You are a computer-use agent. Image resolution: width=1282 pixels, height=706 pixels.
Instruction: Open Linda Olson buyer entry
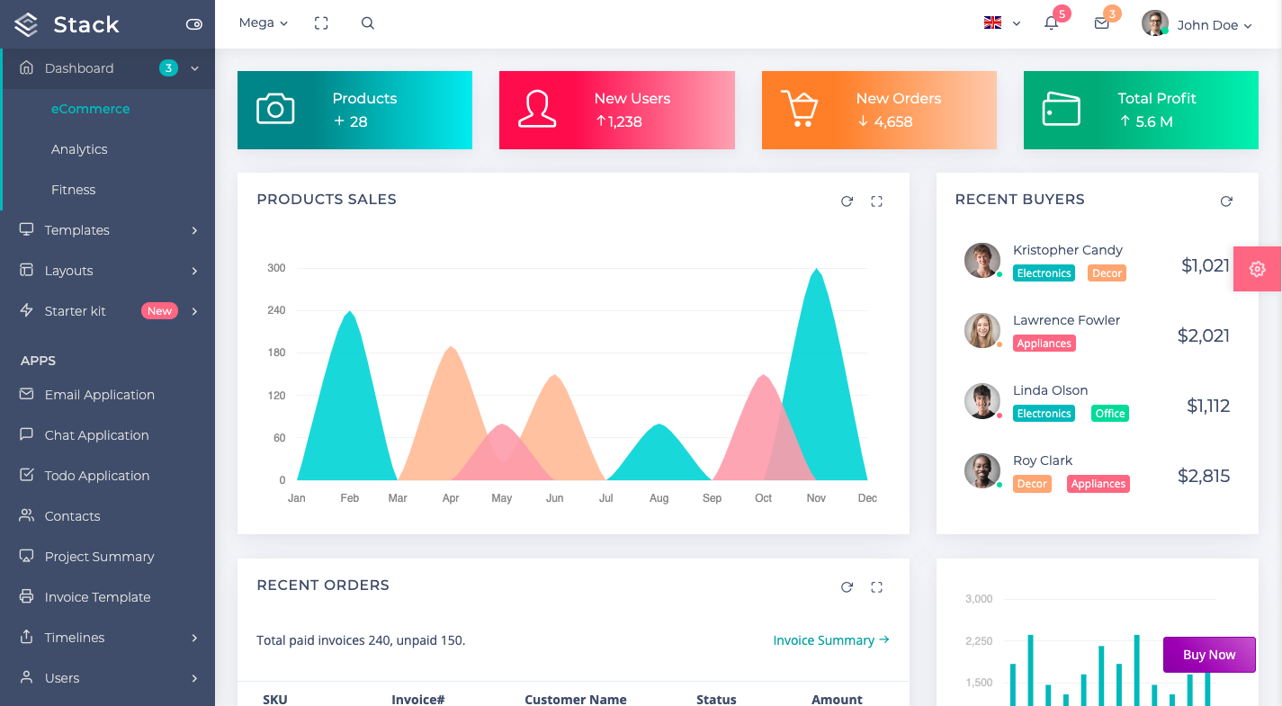[x=1098, y=401]
